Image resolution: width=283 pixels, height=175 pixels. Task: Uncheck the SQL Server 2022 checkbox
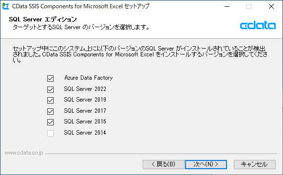50,89
